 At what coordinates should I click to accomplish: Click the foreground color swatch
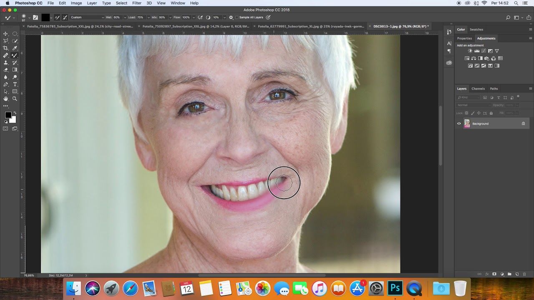[x=8, y=115]
